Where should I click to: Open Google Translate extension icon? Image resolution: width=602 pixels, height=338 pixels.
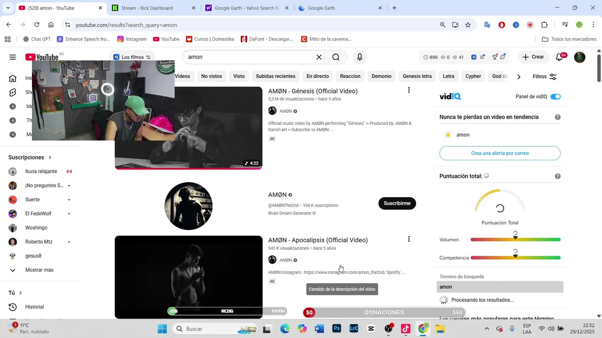488,25
